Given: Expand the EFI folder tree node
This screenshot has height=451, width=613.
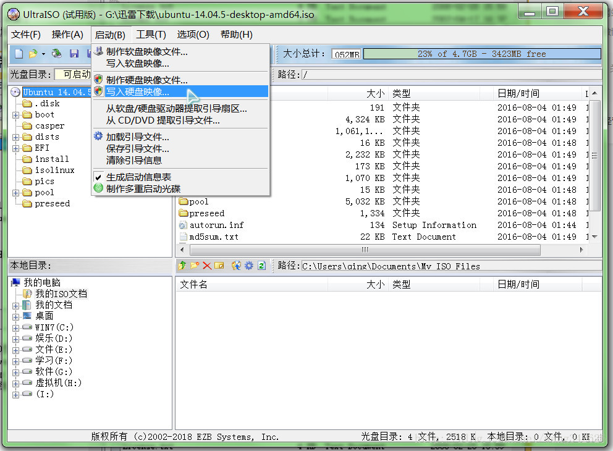Looking at the screenshot, I should [x=15, y=148].
